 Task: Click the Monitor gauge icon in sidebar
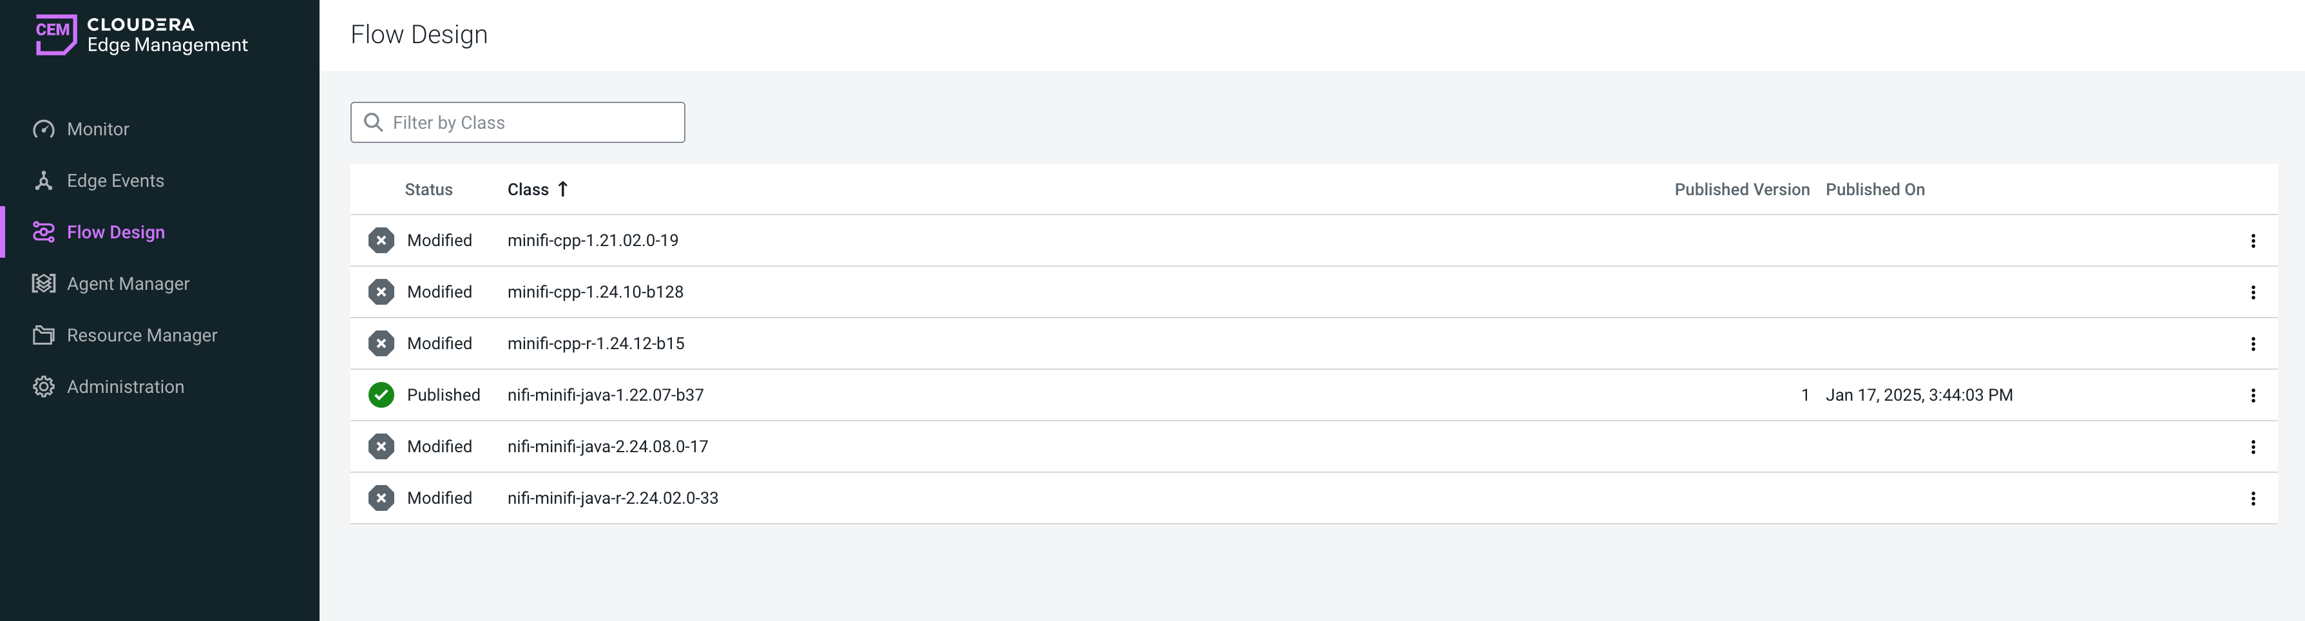pyautogui.click(x=44, y=129)
